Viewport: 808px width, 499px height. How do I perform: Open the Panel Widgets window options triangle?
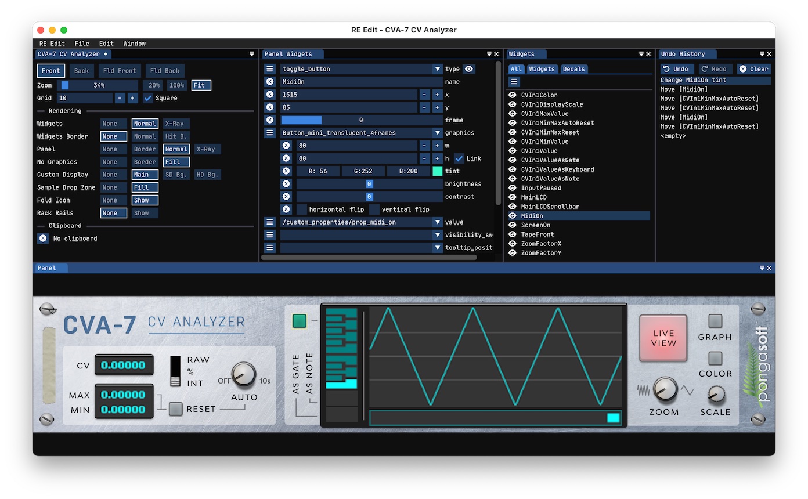click(x=489, y=54)
